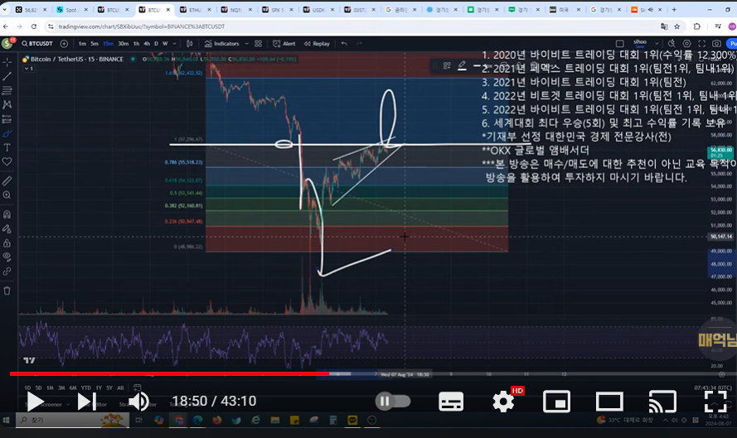
Task: Select the pen icon in drawing toolbar
Action: [462, 65]
